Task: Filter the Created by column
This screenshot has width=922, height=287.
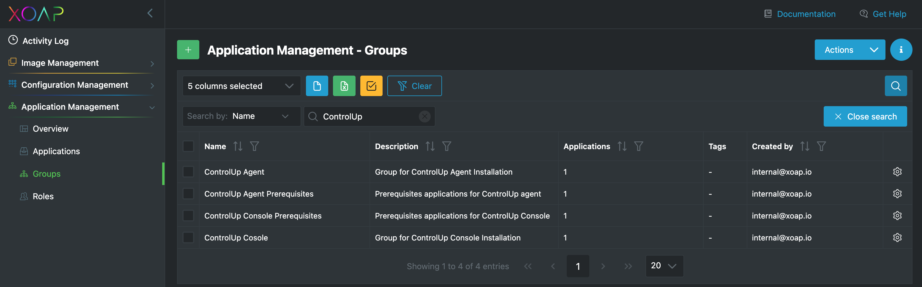Action: pos(821,146)
